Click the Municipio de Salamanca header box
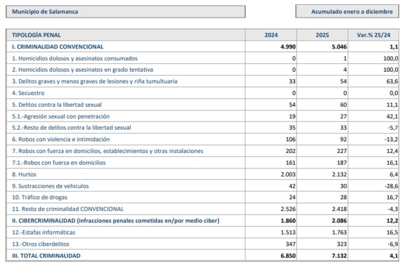 pyautogui.click(x=126, y=11)
